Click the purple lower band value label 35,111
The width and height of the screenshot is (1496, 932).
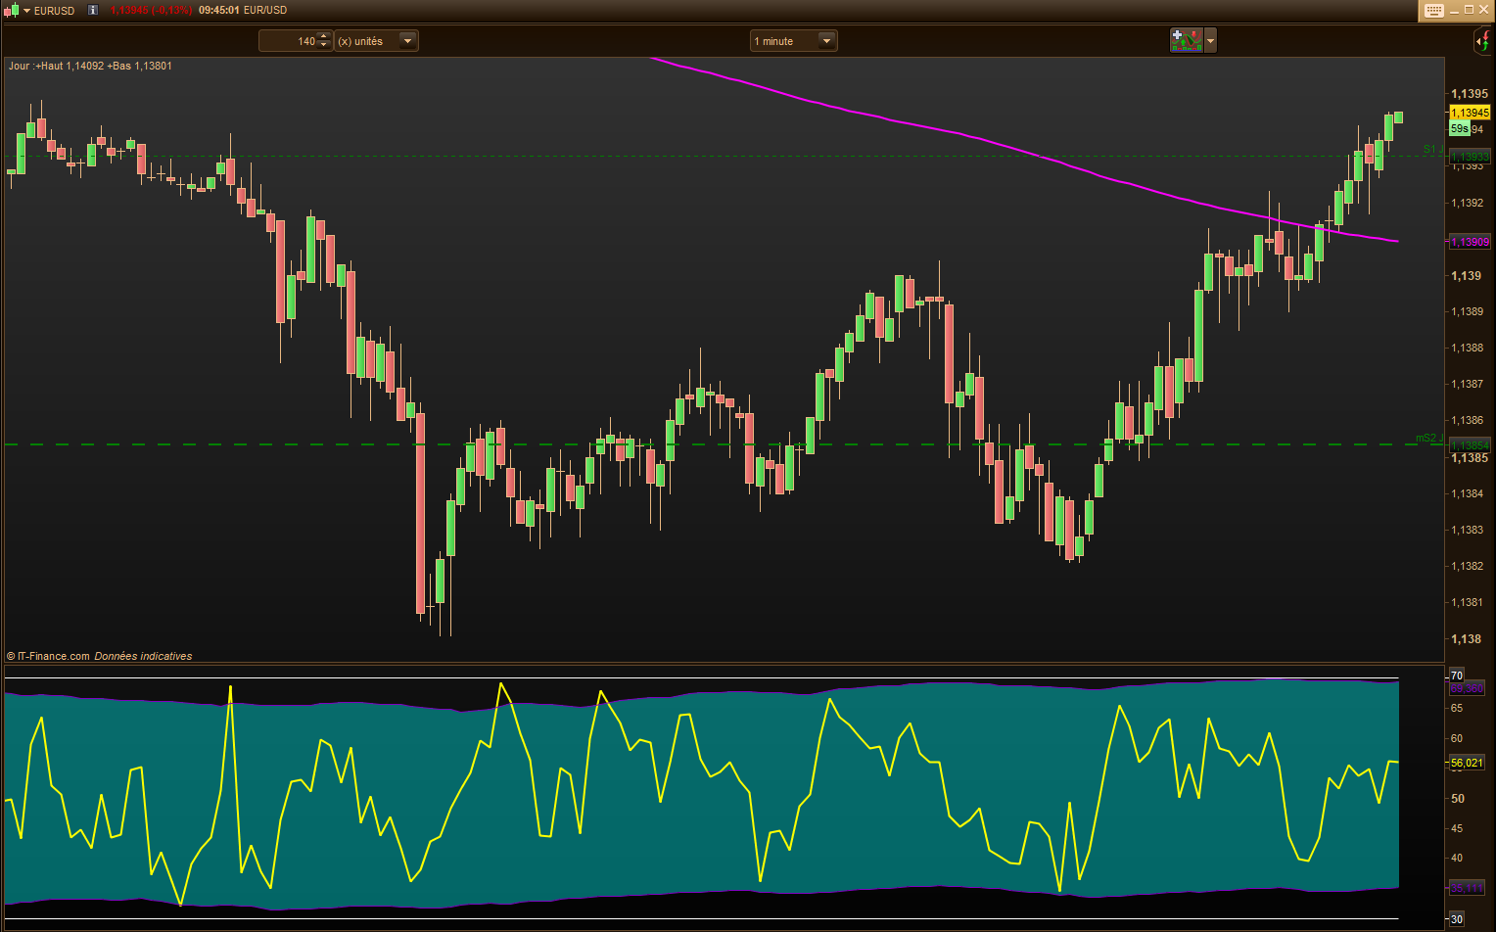coord(1467,888)
